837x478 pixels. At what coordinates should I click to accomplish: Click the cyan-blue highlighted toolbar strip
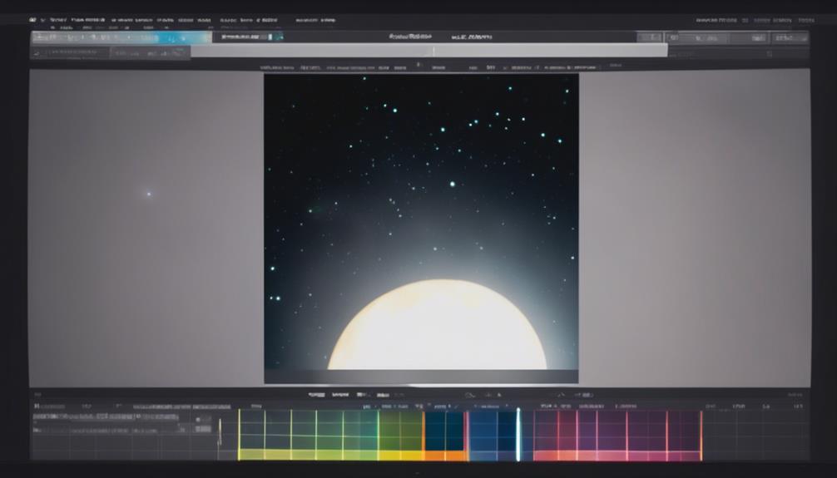(x=121, y=37)
